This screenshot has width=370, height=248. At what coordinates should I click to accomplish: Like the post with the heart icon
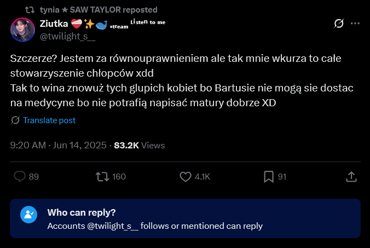point(186,176)
